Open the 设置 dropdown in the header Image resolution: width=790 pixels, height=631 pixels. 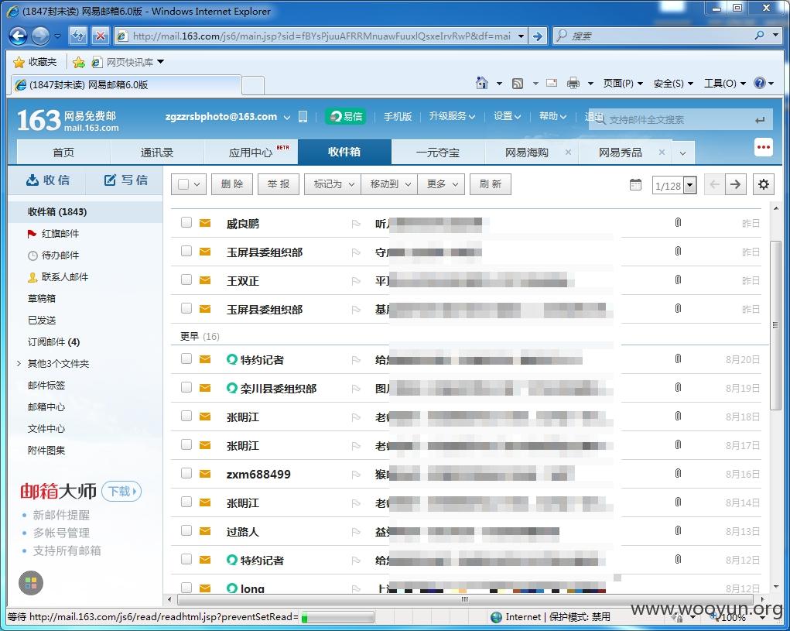coord(507,116)
